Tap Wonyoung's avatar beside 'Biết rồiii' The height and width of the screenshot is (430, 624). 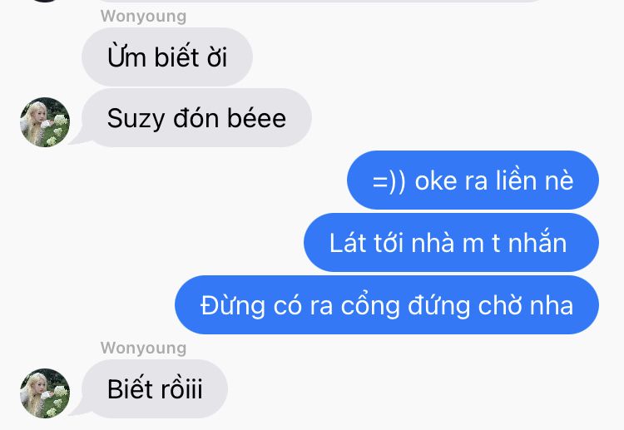(45, 393)
